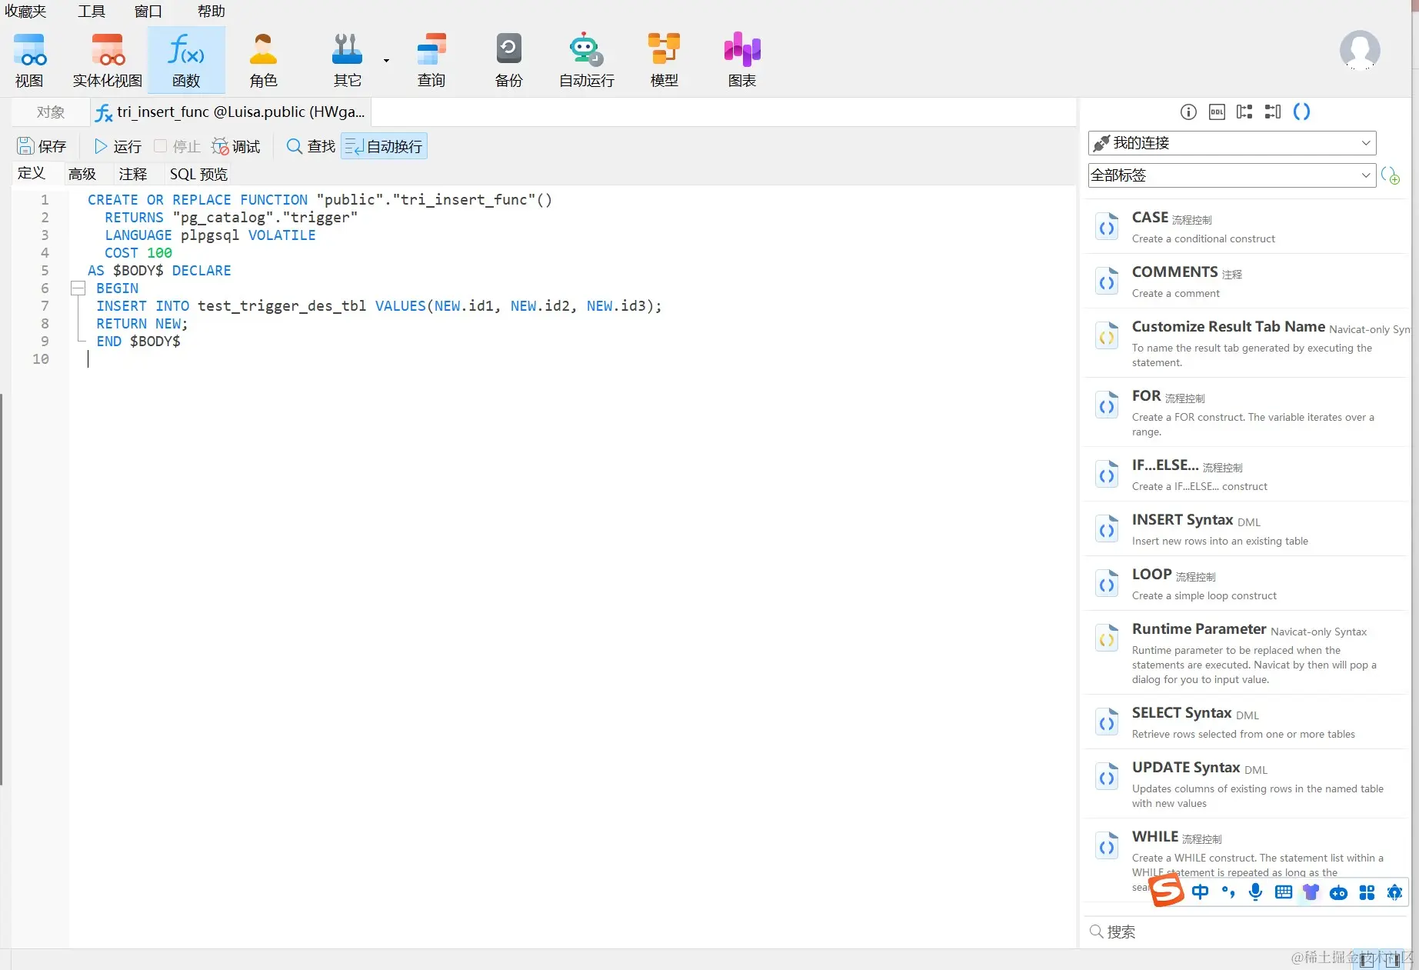
Task: Click the 其它 tools icon
Action: click(x=347, y=60)
